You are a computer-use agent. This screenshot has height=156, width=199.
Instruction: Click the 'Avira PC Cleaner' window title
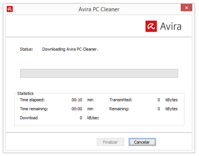tap(99, 9)
